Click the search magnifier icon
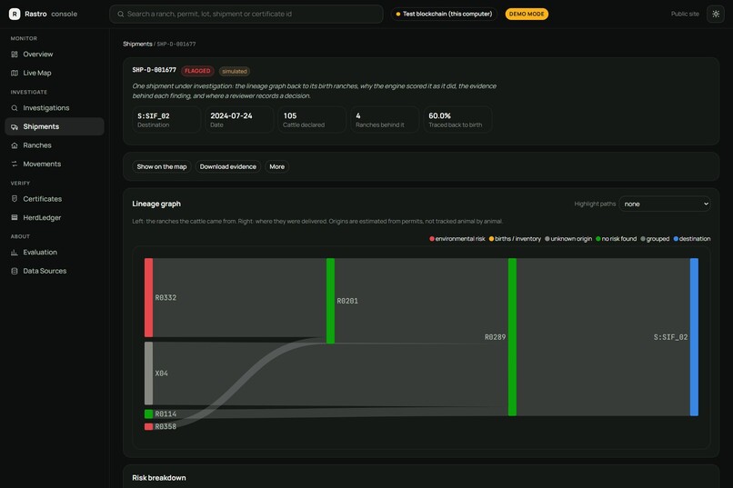Screen dimensions: 733x488 (x=121, y=14)
